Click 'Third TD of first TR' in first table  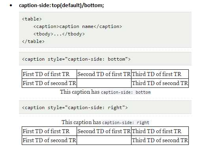coord(156,74)
